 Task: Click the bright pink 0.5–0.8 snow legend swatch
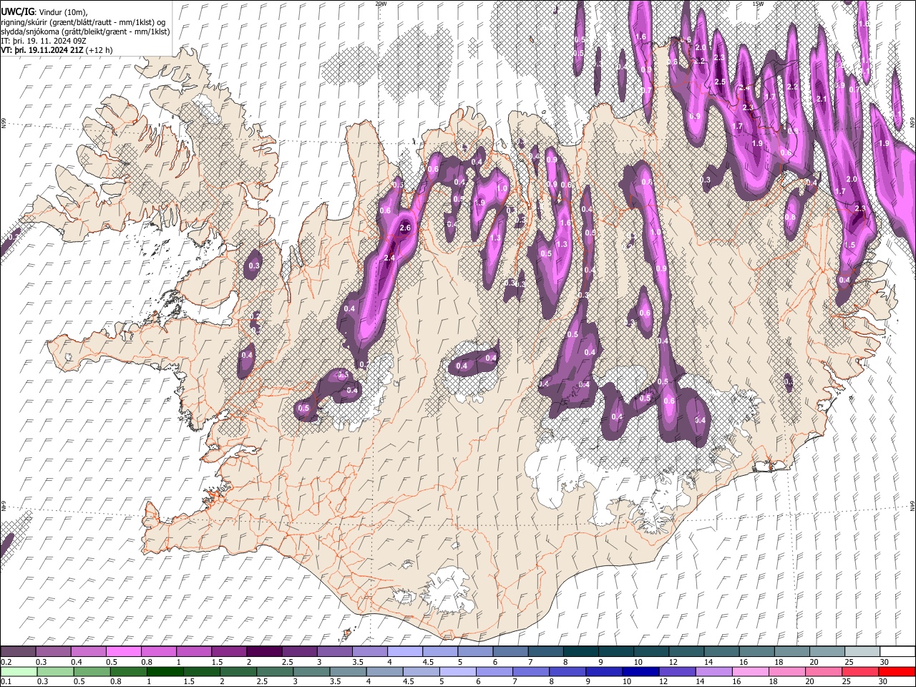pos(125,651)
